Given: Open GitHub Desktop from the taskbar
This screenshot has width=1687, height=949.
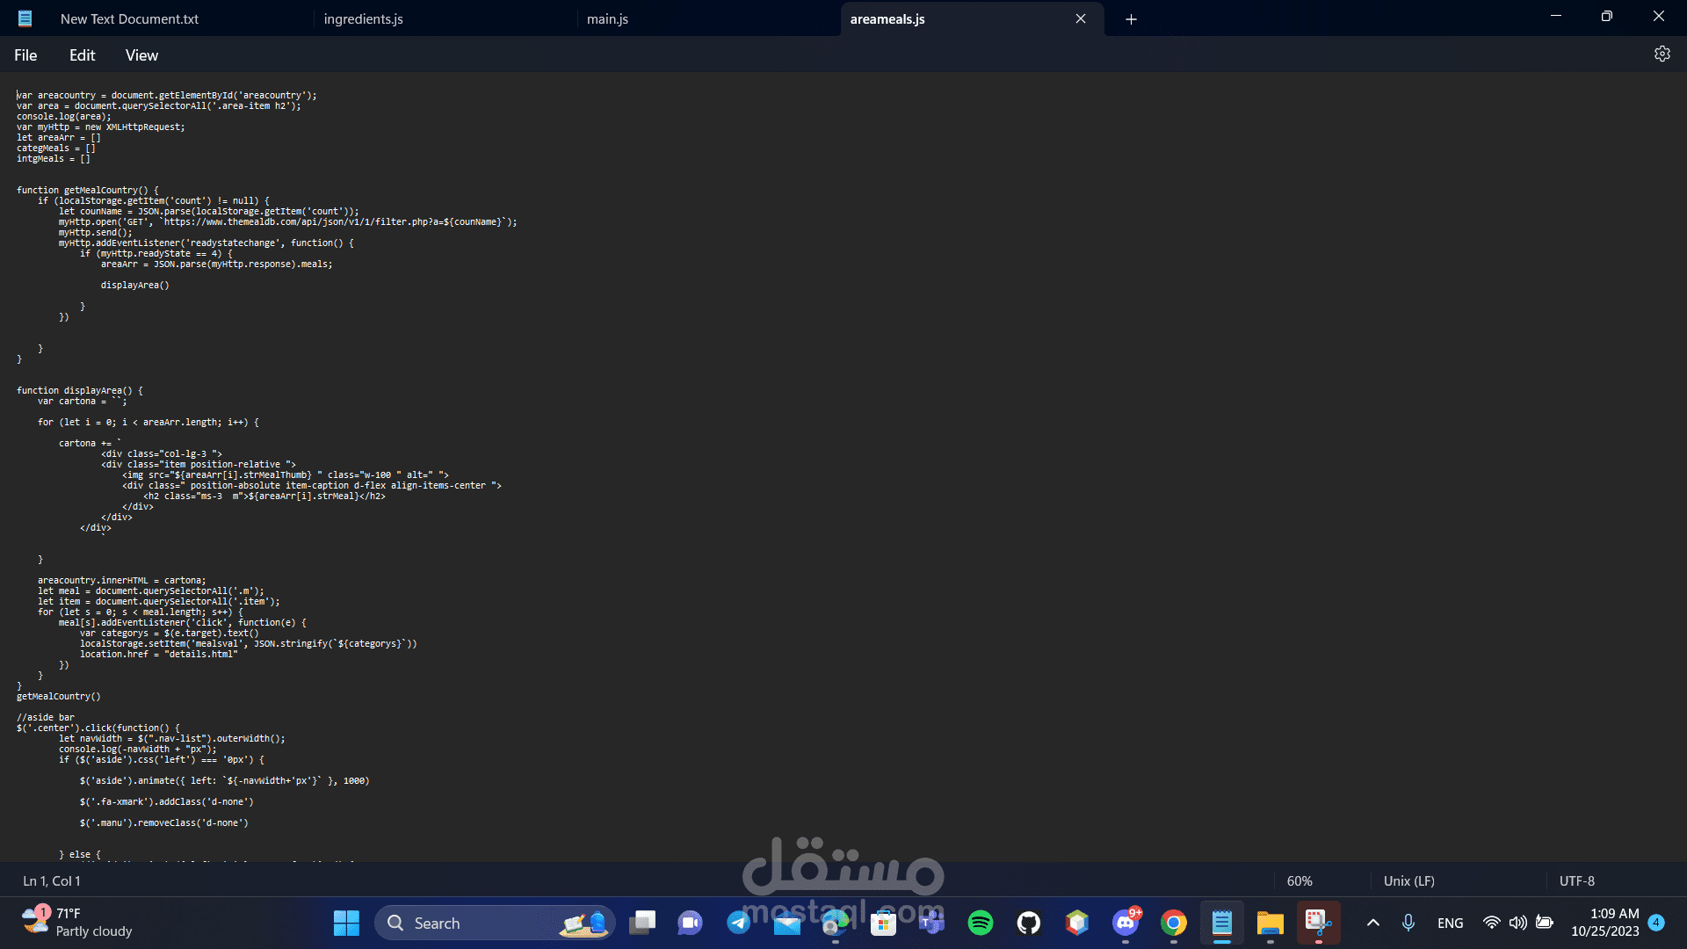Looking at the screenshot, I should point(1029,923).
